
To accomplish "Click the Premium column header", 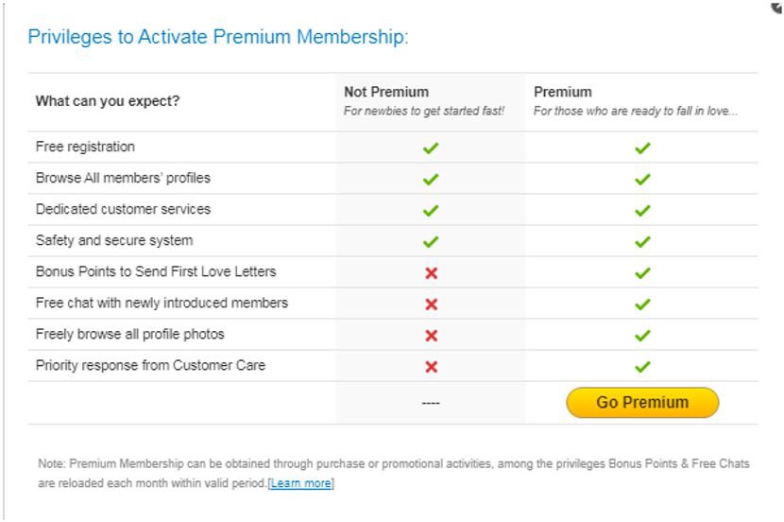I will click(563, 92).
